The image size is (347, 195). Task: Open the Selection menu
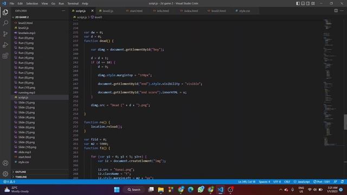[x=32, y=4]
